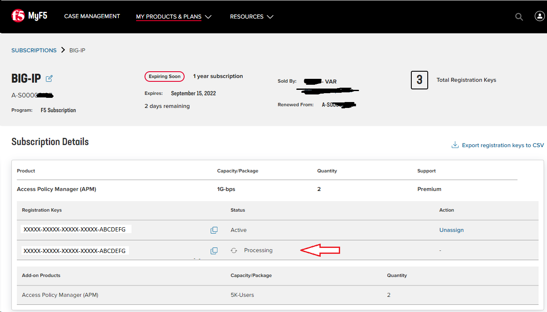Copy the Processing registration key
Screen dimensions: 547x312
pos(214,250)
